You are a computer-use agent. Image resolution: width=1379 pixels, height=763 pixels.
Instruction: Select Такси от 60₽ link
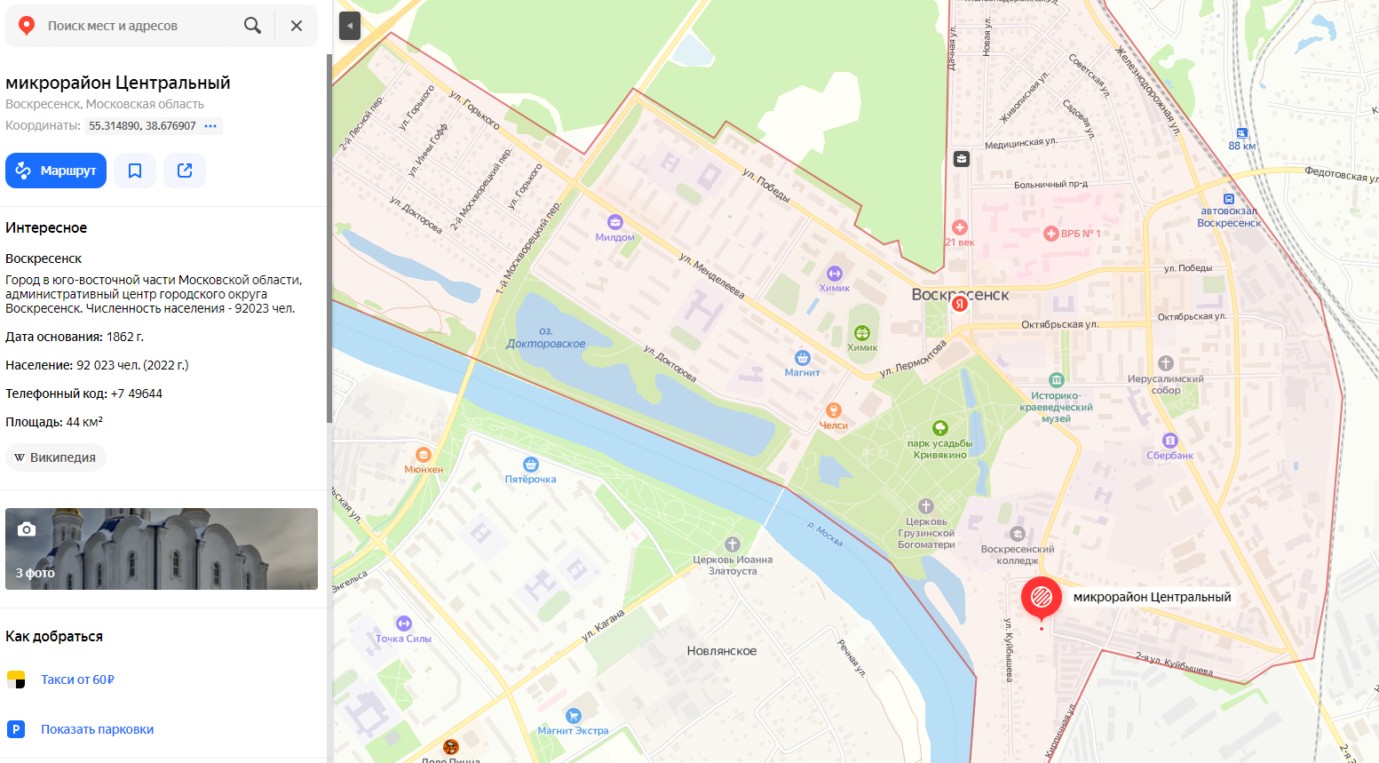(77, 680)
